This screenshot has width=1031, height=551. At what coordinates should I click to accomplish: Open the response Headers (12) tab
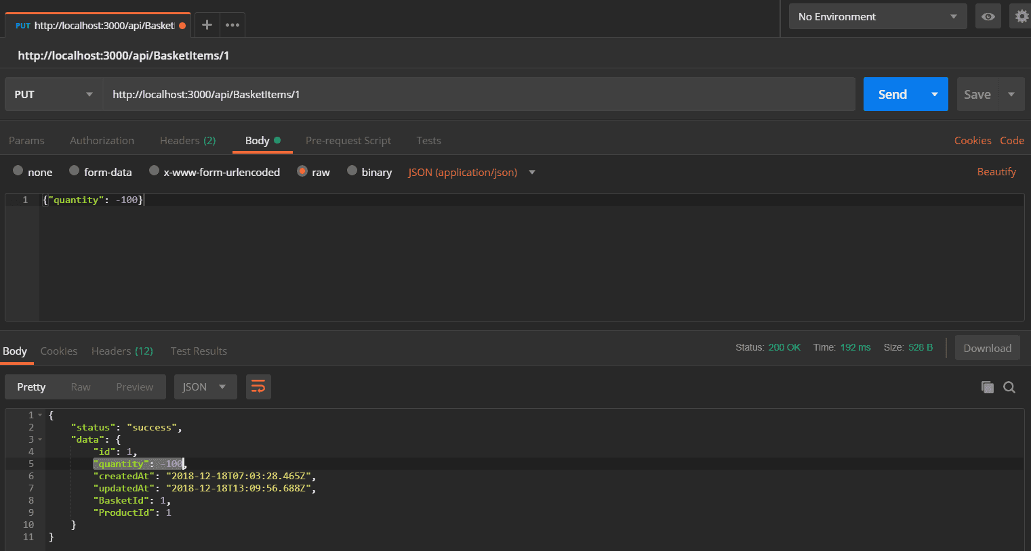pyautogui.click(x=122, y=351)
